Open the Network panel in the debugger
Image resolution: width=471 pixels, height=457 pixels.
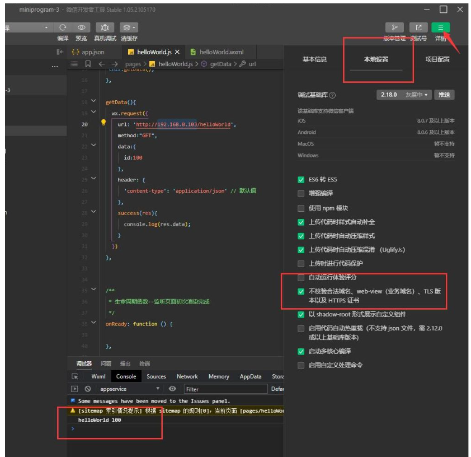187,376
